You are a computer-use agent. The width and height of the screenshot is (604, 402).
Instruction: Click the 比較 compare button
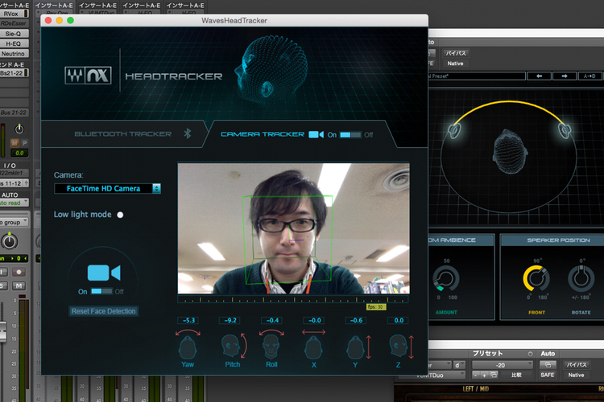tap(516, 375)
